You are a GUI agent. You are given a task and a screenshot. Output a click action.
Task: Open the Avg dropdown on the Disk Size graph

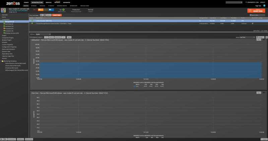pyautogui.click(x=259, y=93)
